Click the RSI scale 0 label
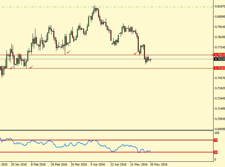 (x=215, y=159)
